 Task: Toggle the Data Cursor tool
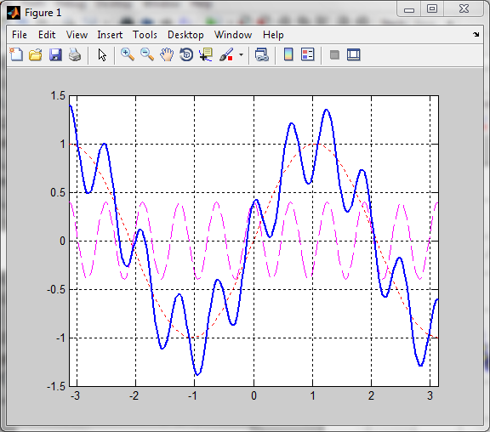coord(206,54)
